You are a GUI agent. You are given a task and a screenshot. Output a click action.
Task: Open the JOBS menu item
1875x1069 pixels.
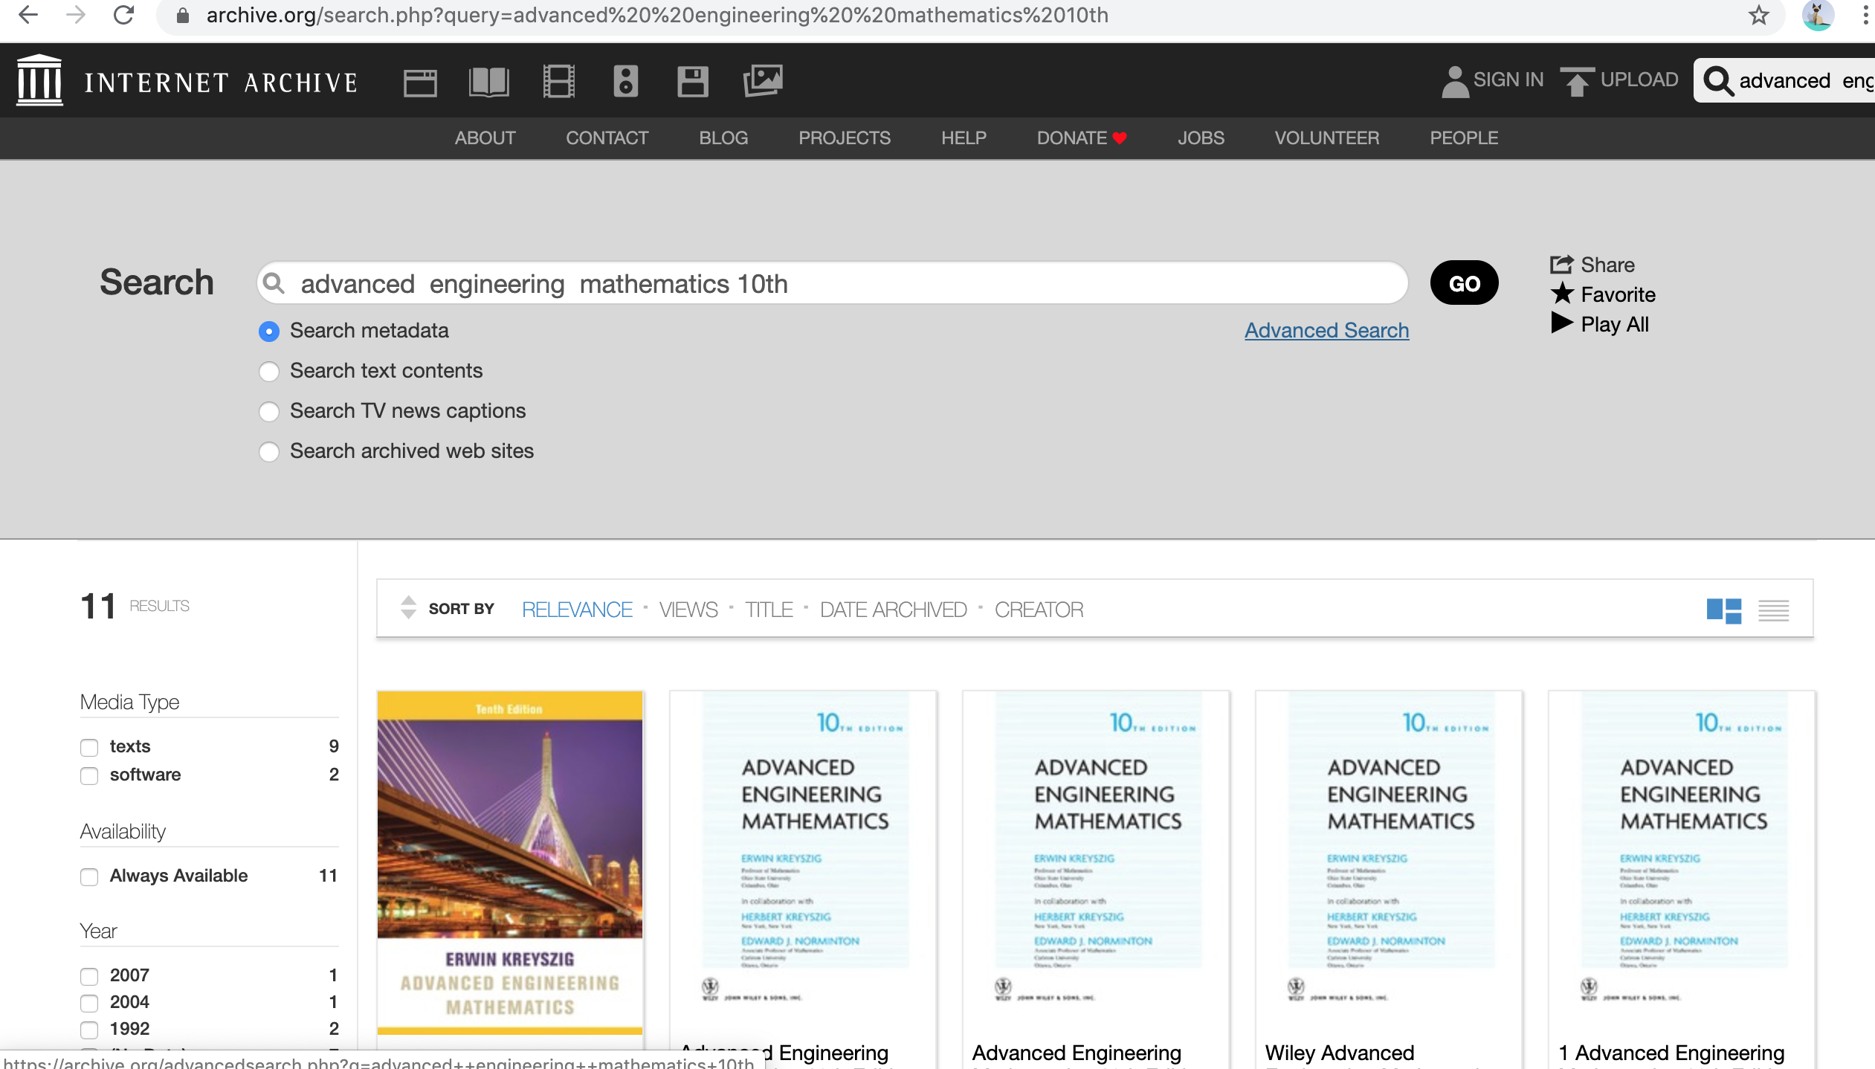(1201, 138)
